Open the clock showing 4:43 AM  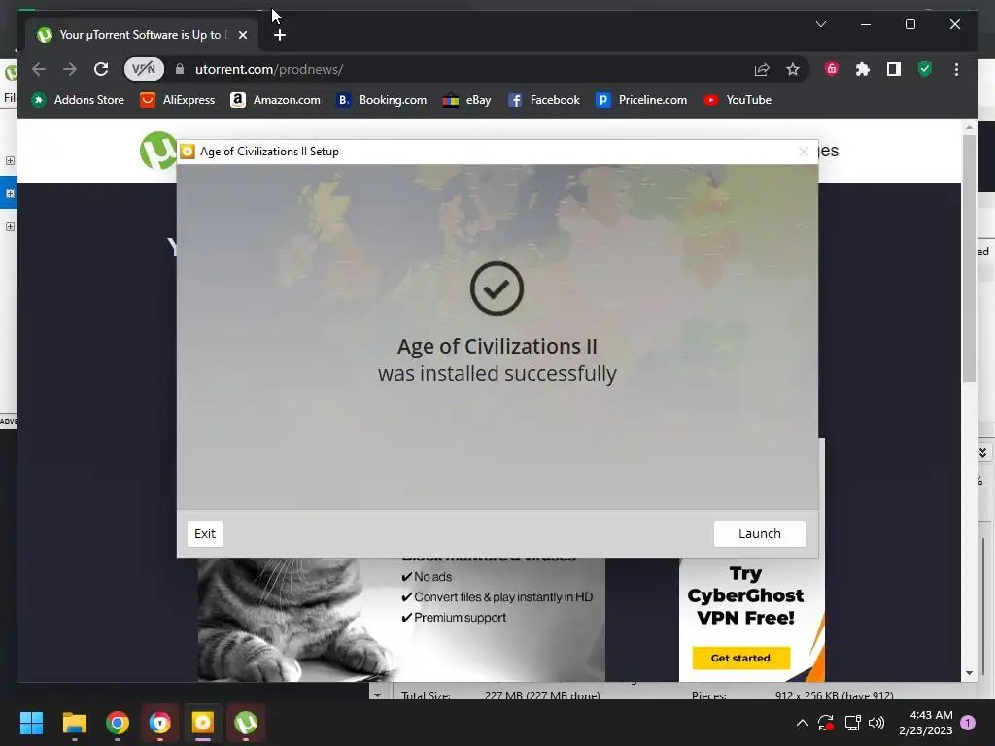[x=925, y=723]
